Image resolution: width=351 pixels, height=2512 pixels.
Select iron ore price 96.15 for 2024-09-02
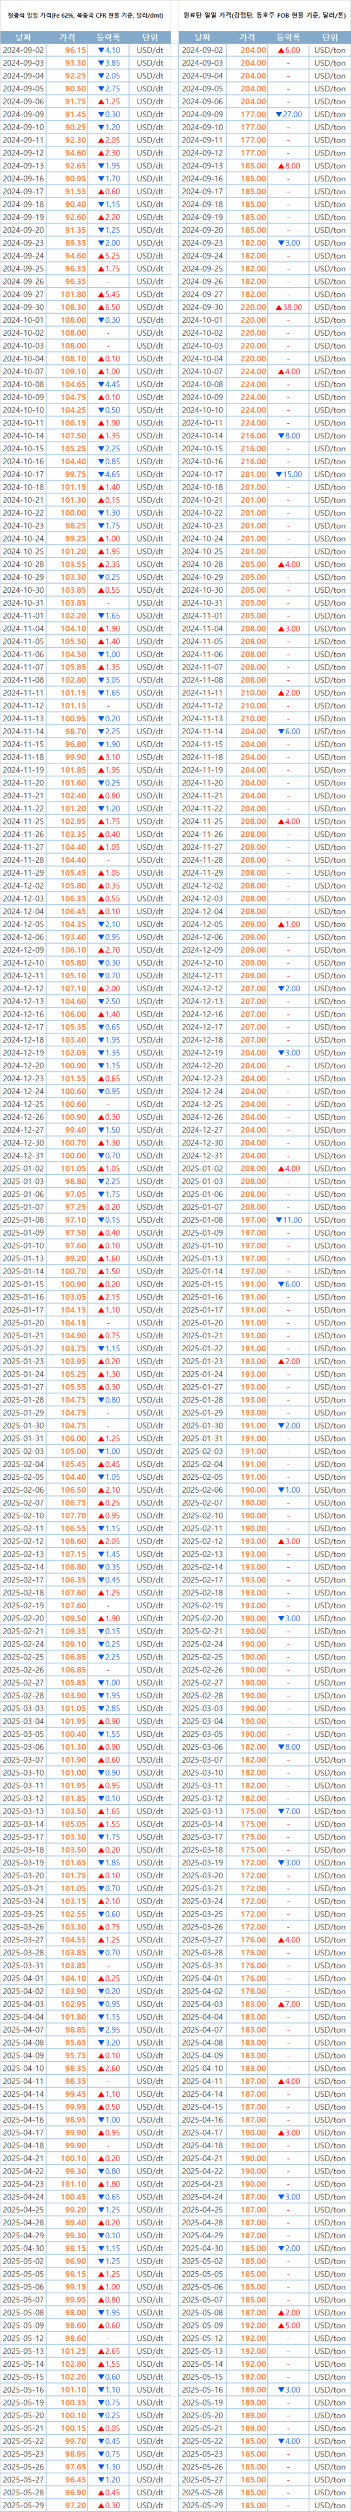[75, 50]
